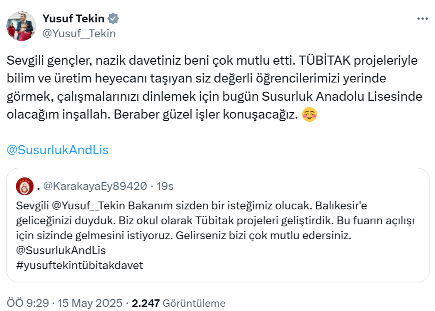This screenshot has width=435, height=311.
Task: Click the smiling blush emoji in tweet
Action: (310, 115)
